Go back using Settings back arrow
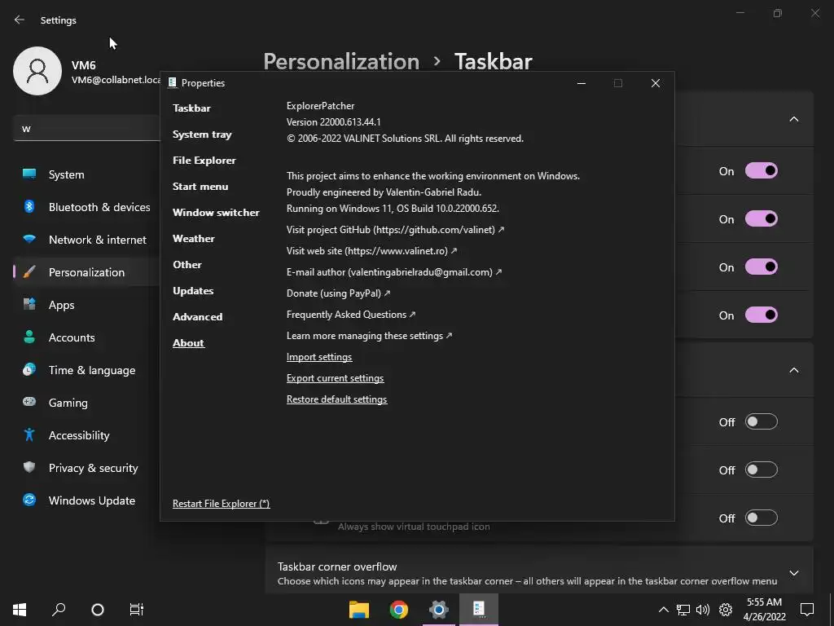 [x=20, y=20]
